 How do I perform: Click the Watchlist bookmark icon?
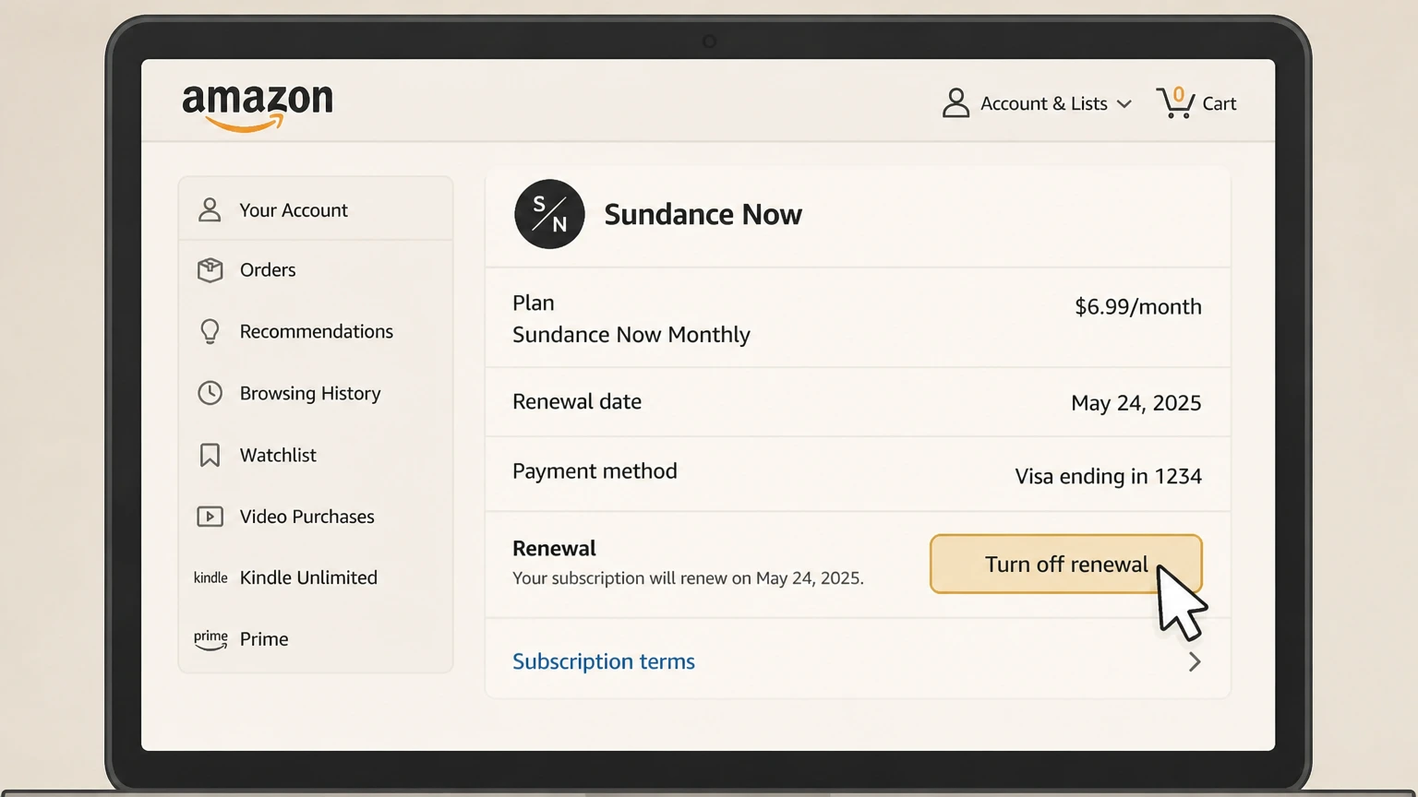210,455
